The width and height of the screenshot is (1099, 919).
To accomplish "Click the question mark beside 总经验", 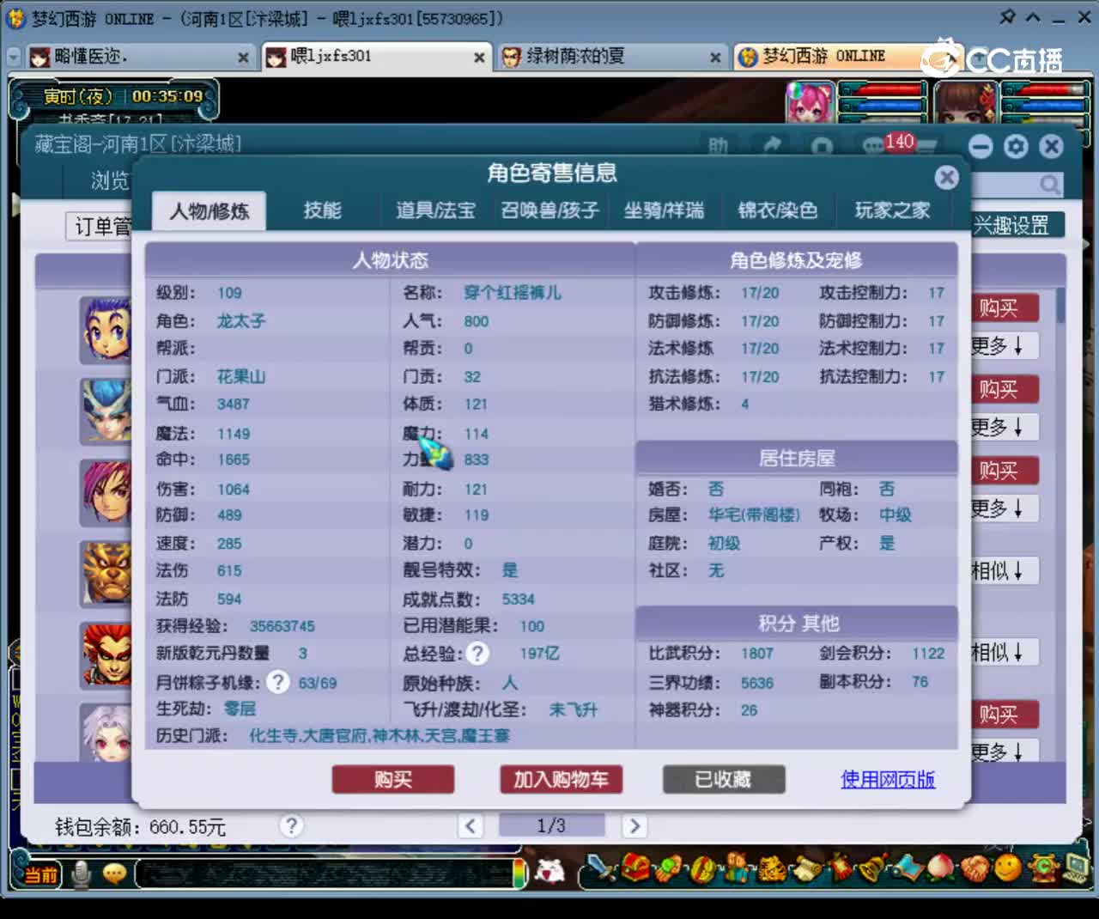I will click(x=478, y=654).
